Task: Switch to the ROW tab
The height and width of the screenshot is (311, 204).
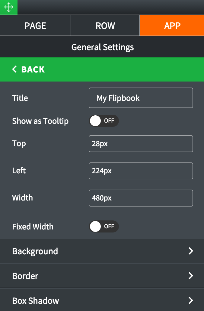Action: coord(105,25)
